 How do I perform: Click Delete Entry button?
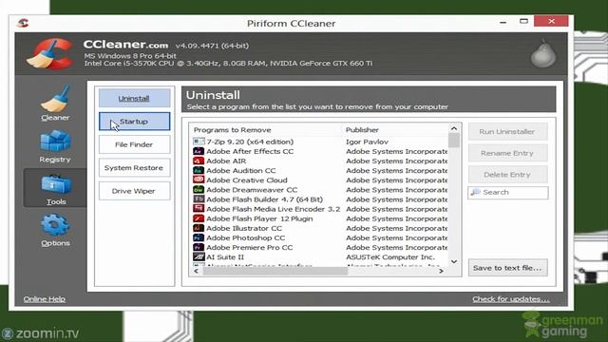(x=507, y=175)
